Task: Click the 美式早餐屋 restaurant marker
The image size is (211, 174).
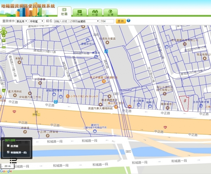Action: coord(103,81)
